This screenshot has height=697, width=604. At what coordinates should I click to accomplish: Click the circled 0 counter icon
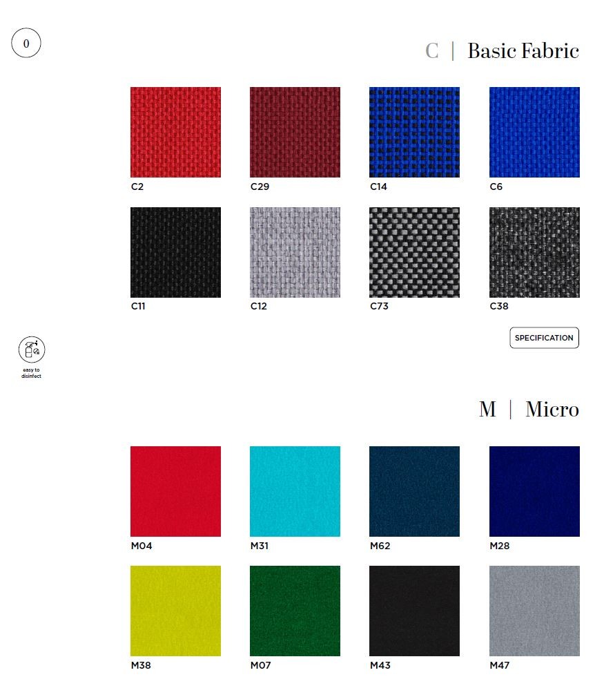tap(26, 43)
